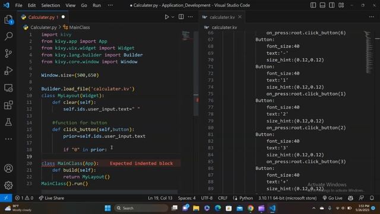380x214 pixels.
Task: Toggle the bottom panel
Action: coord(322,5)
